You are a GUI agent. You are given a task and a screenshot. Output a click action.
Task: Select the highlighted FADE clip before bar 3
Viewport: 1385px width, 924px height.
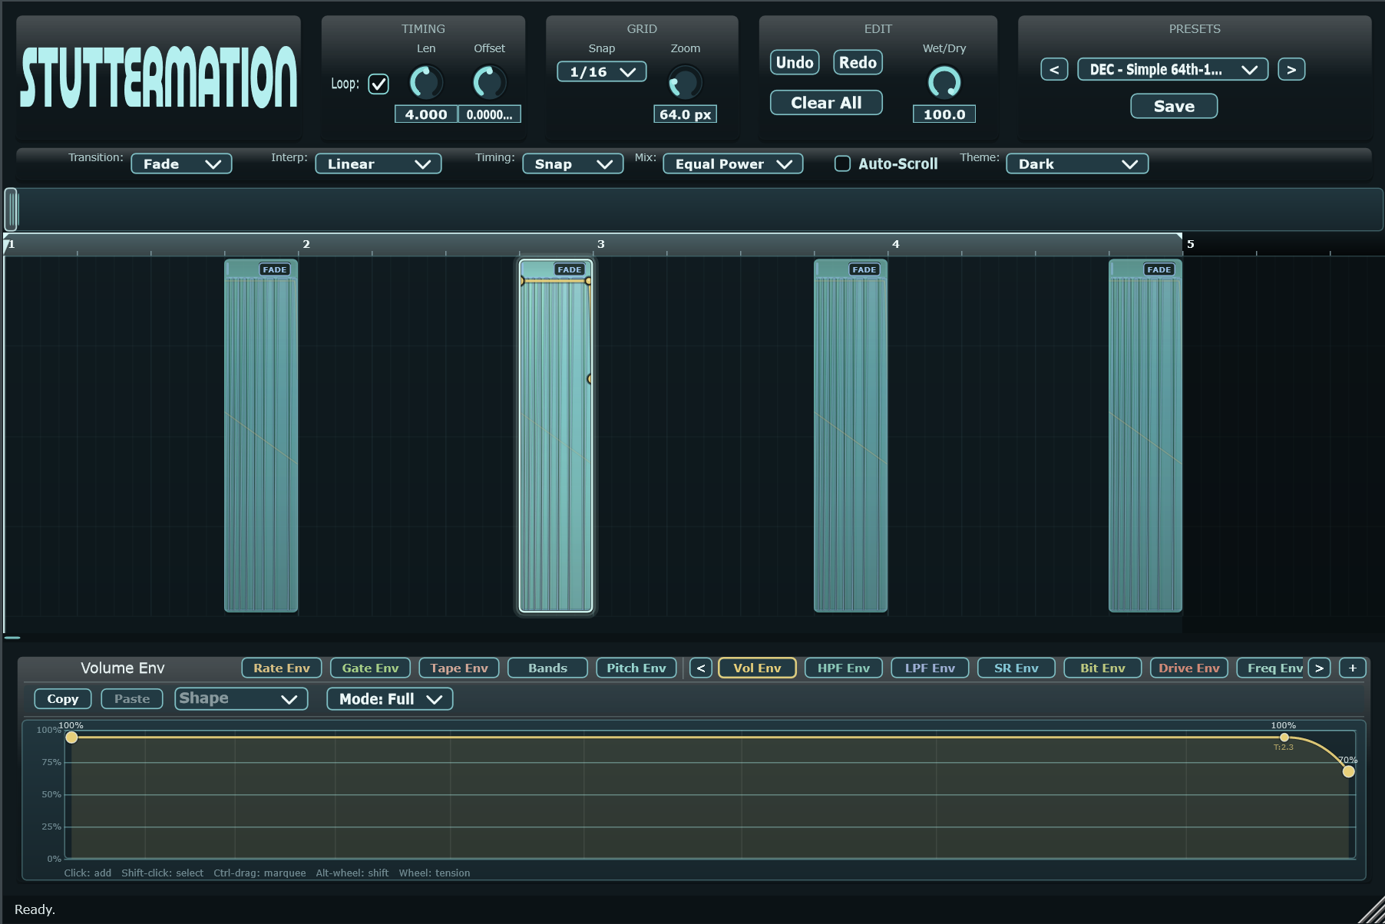[556, 435]
